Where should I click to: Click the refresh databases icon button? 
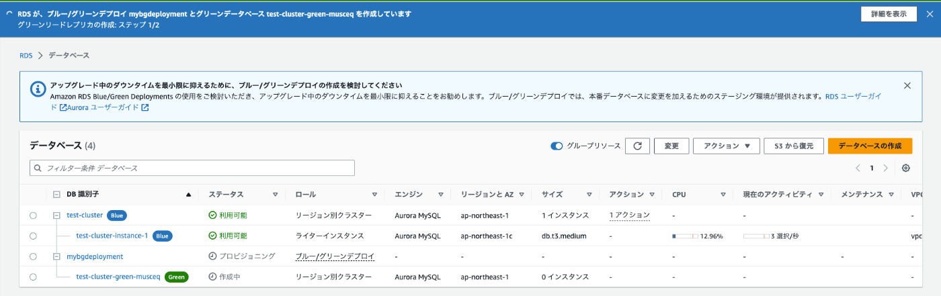637,146
